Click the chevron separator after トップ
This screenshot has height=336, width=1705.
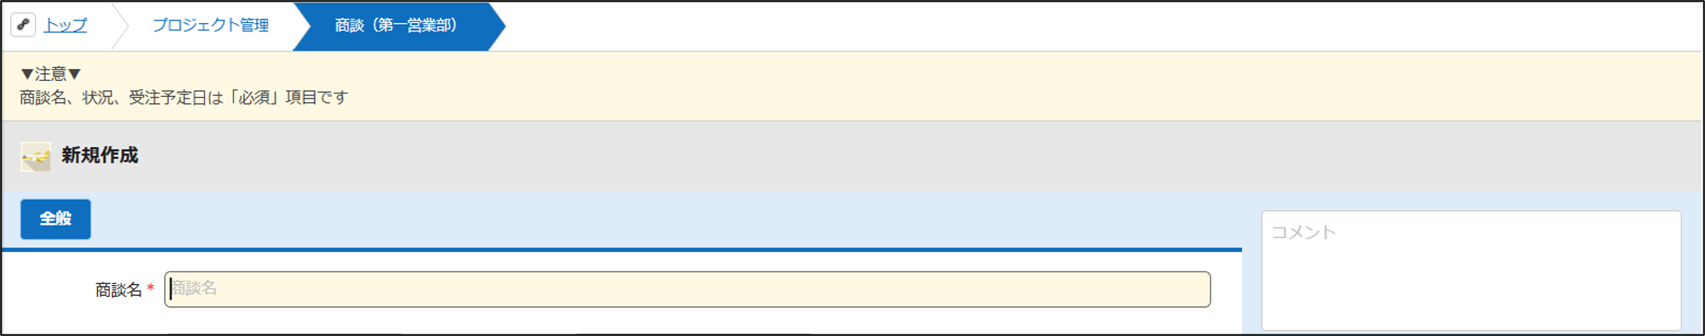click(x=120, y=26)
